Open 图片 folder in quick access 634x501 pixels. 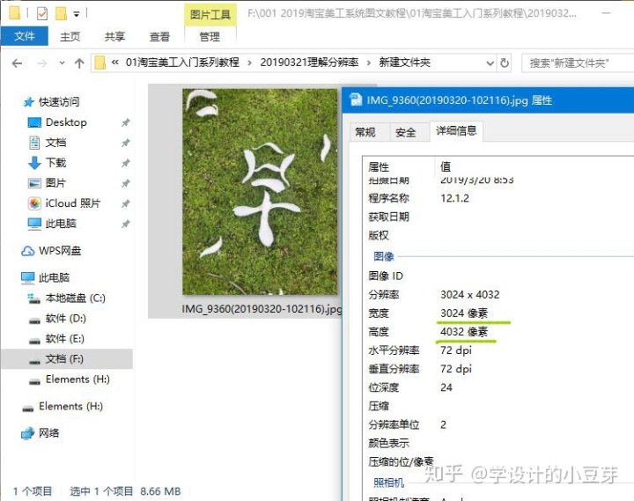(x=55, y=183)
